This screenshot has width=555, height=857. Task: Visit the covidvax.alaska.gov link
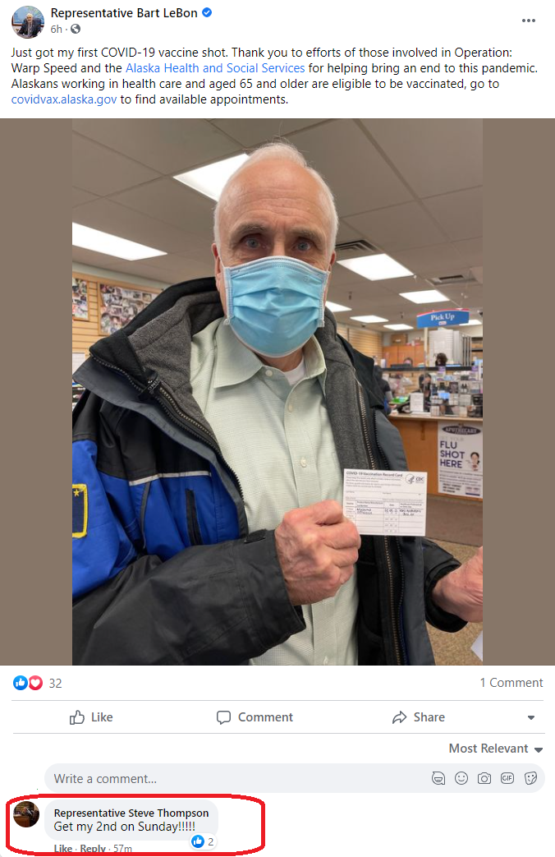[64, 99]
